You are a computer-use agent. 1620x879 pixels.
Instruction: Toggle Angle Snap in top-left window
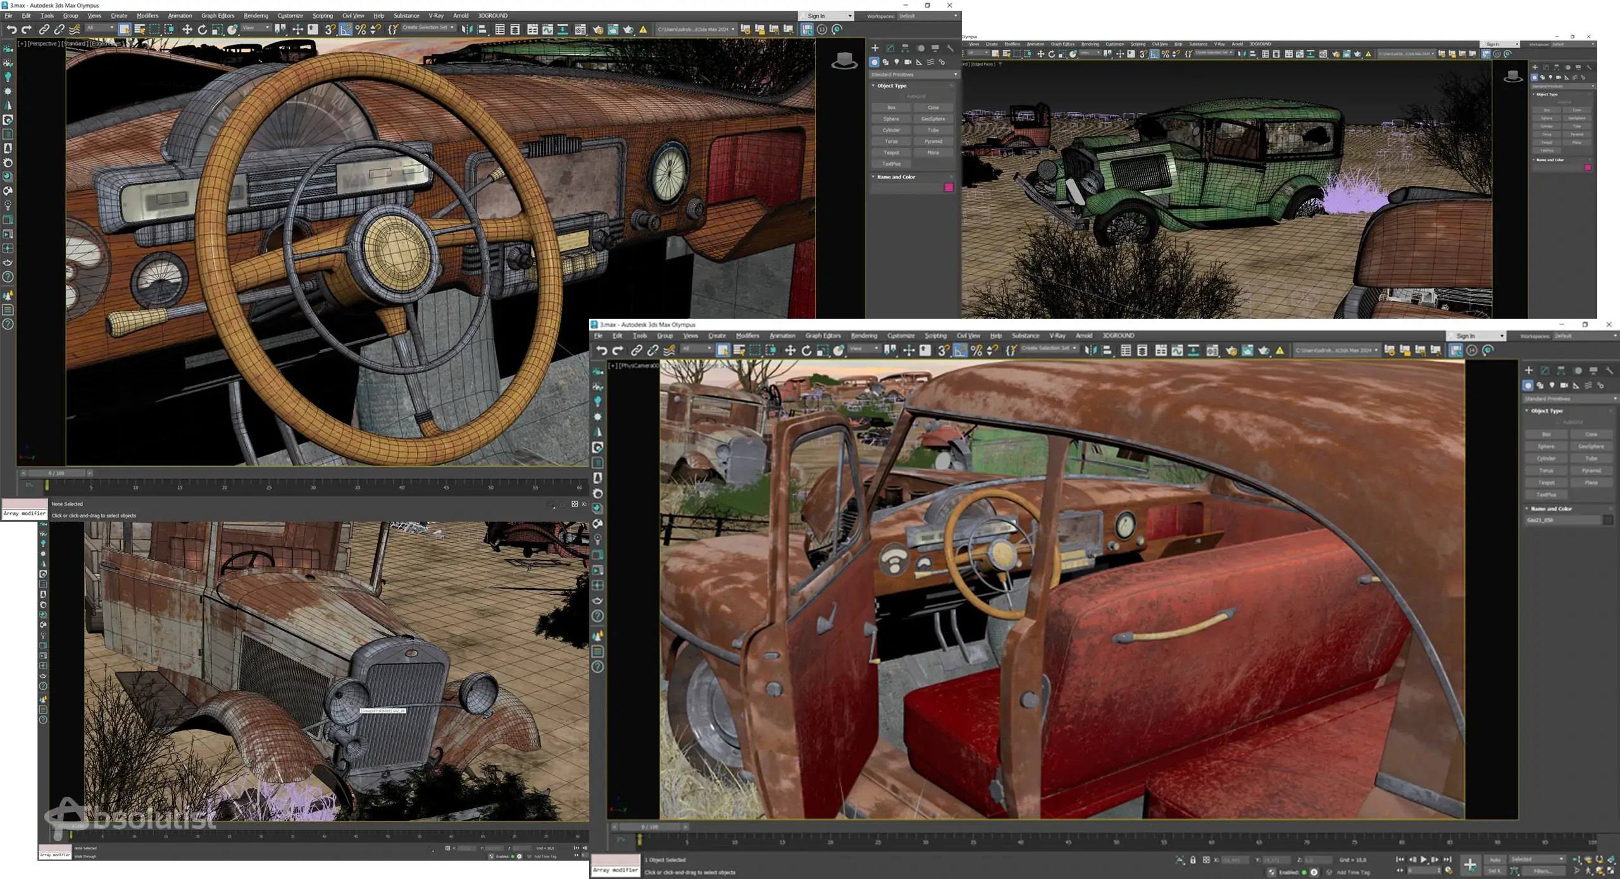click(x=346, y=29)
